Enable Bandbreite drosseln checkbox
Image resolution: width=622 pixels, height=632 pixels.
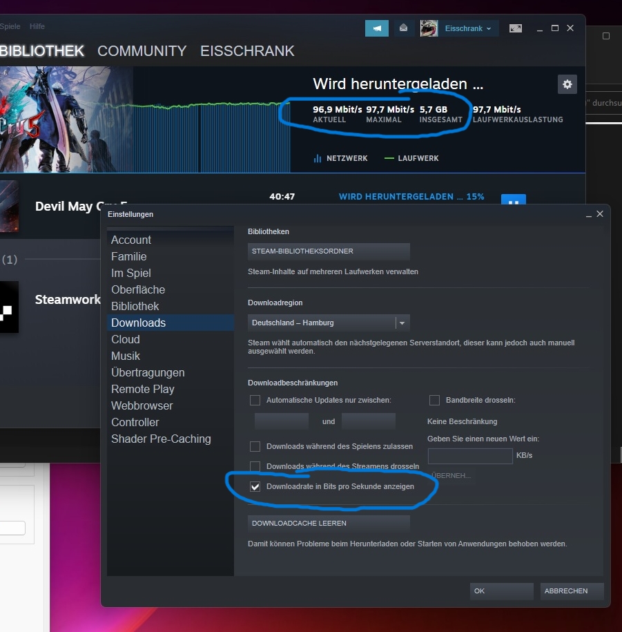[x=434, y=400]
